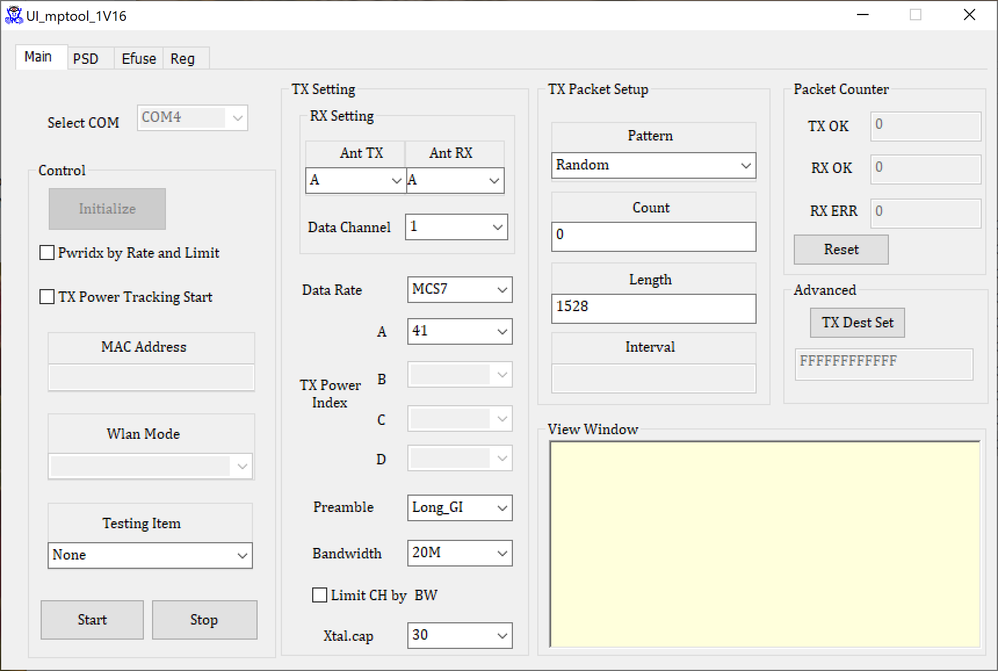Expand the Testing Item dropdown
Image resolution: width=998 pixels, height=671 pixels.
tap(150, 555)
